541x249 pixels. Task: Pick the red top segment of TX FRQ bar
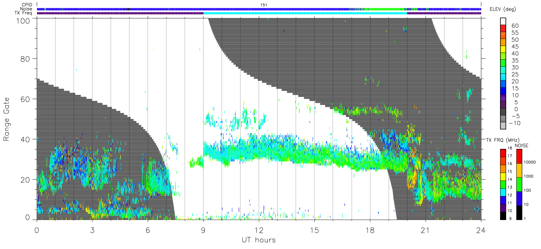click(503, 152)
